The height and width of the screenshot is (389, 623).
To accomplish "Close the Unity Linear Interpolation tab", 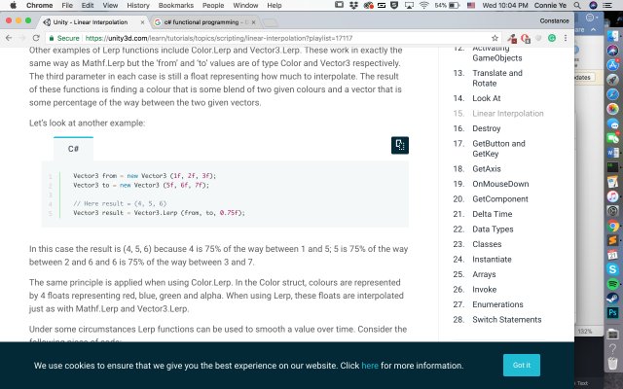I will click(143, 22).
